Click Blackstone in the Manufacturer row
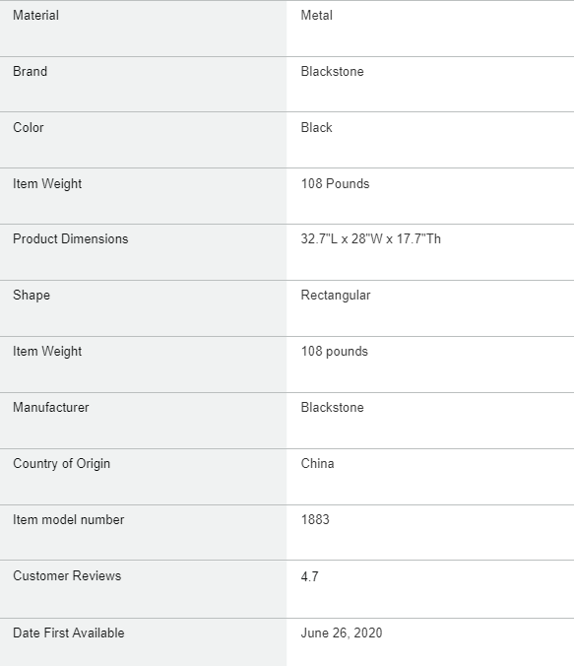 [332, 407]
